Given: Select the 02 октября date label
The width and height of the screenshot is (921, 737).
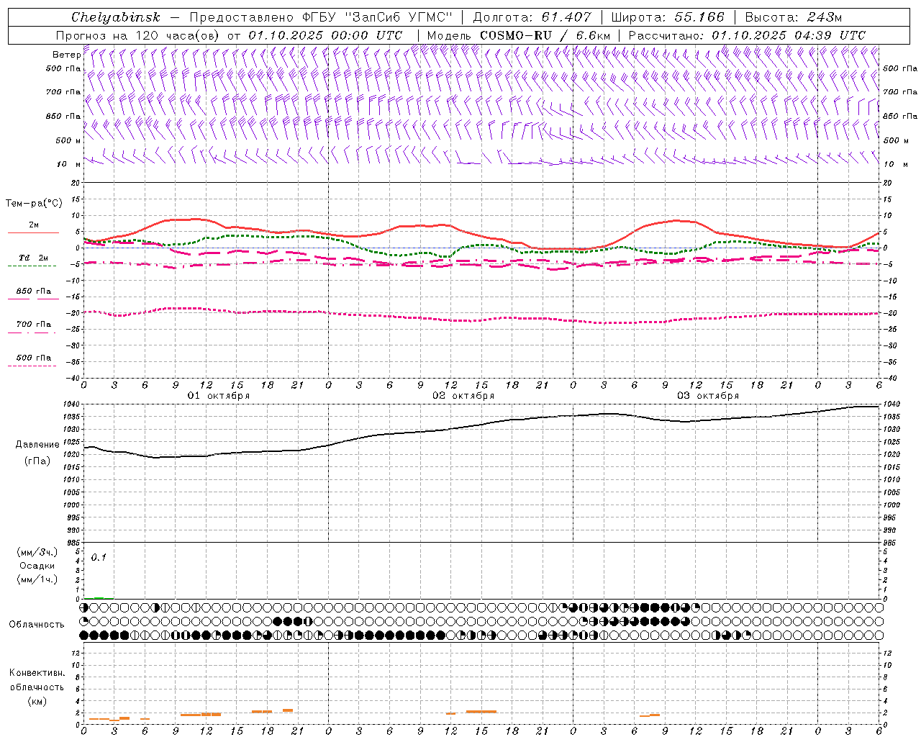Looking at the screenshot, I should (463, 396).
